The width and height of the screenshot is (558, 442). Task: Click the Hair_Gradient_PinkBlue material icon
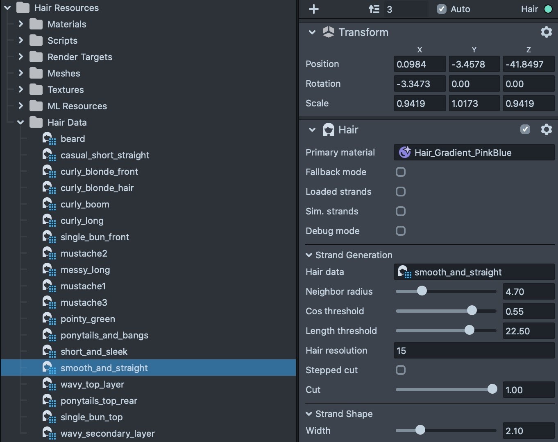point(405,152)
